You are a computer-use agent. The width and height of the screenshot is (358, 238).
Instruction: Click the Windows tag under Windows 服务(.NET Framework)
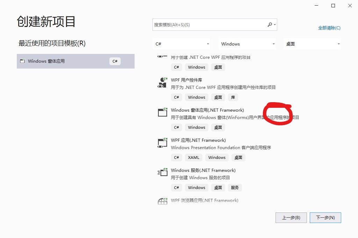(x=196, y=188)
